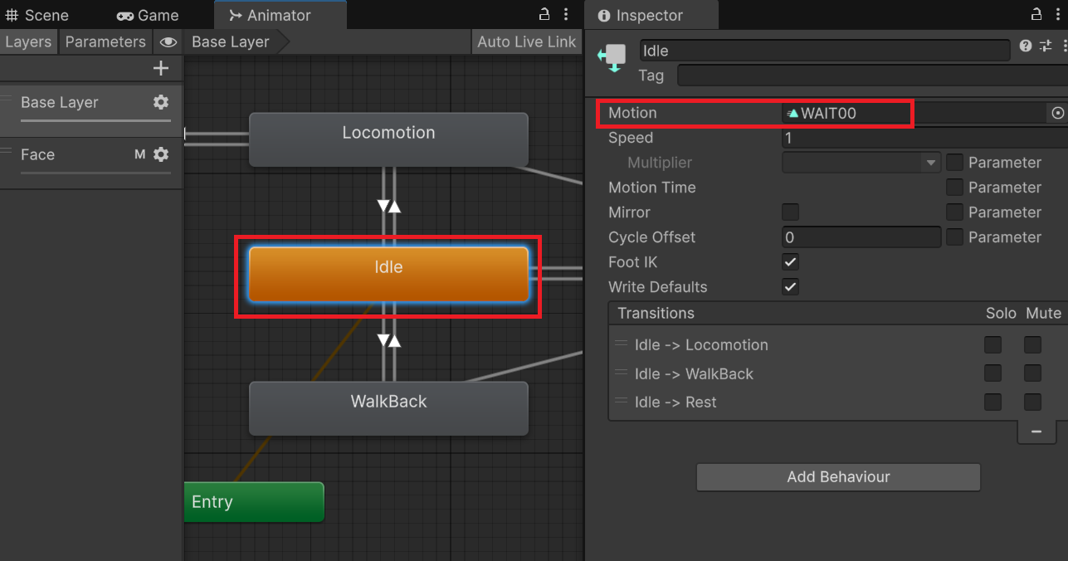Toggle the eye visibility icon
Image resolution: width=1068 pixels, height=561 pixels.
(168, 42)
